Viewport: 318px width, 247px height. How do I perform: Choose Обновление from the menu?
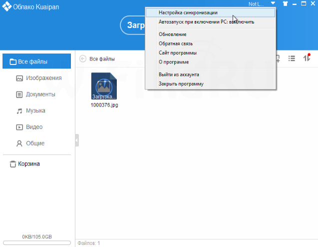click(x=172, y=34)
